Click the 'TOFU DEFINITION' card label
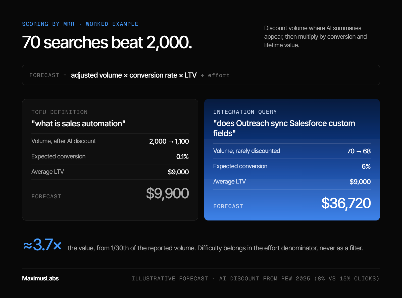402x298 pixels. (x=60, y=112)
